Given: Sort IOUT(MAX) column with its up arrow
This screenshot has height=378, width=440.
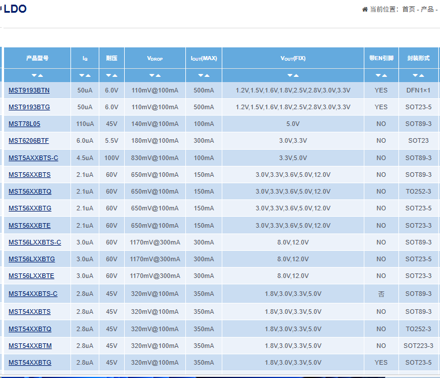Looking at the screenshot, I should 207,75.
